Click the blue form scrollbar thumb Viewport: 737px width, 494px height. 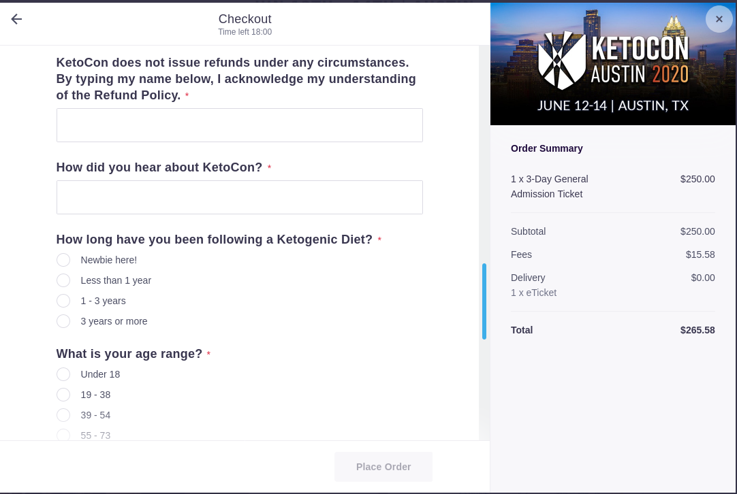click(x=484, y=301)
